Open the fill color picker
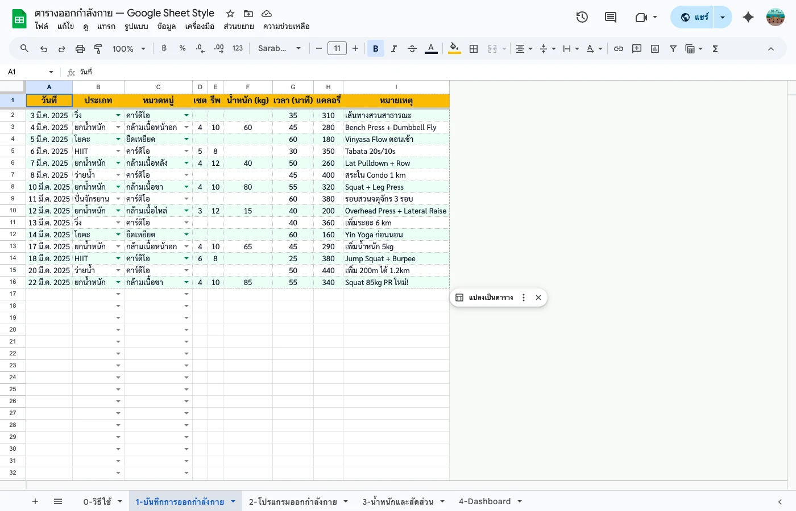This screenshot has height=511, width=796. [x=454, y=49]
